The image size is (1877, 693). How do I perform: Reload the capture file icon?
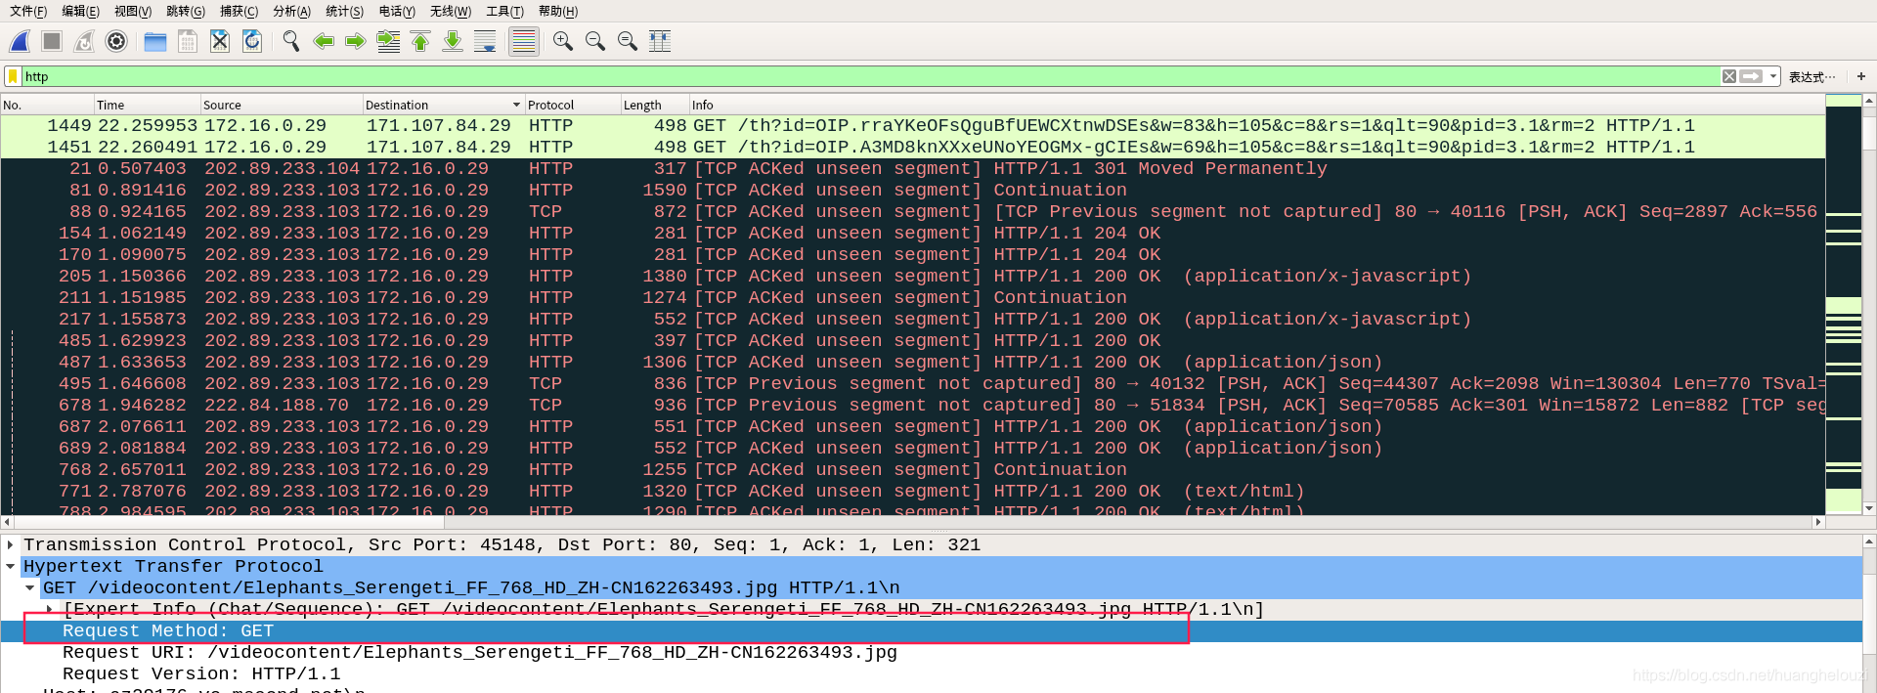(252, 41)
